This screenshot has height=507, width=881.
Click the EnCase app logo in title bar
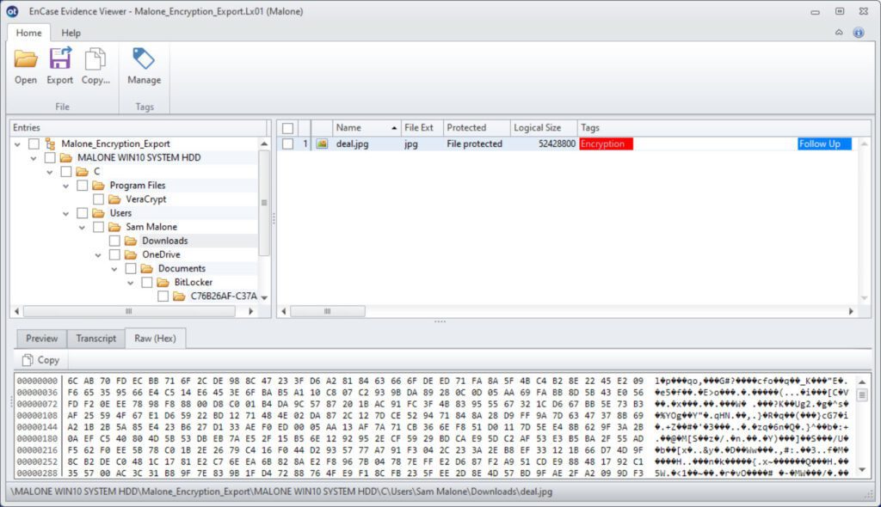[x=12, y=11]
